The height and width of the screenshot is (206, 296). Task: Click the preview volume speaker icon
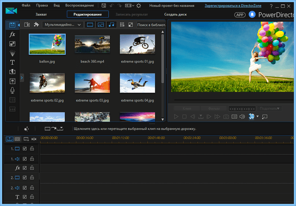pos(242,117)
